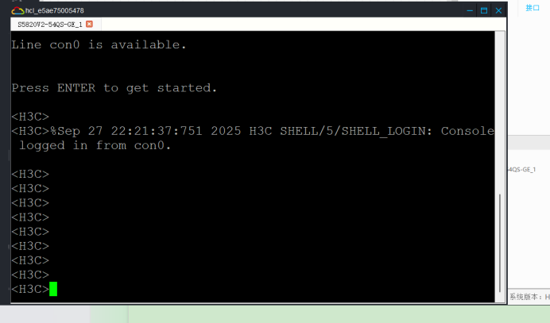Click the 4QS-GE_1 device label on right
550x323 pixels.
pos(522,170)
